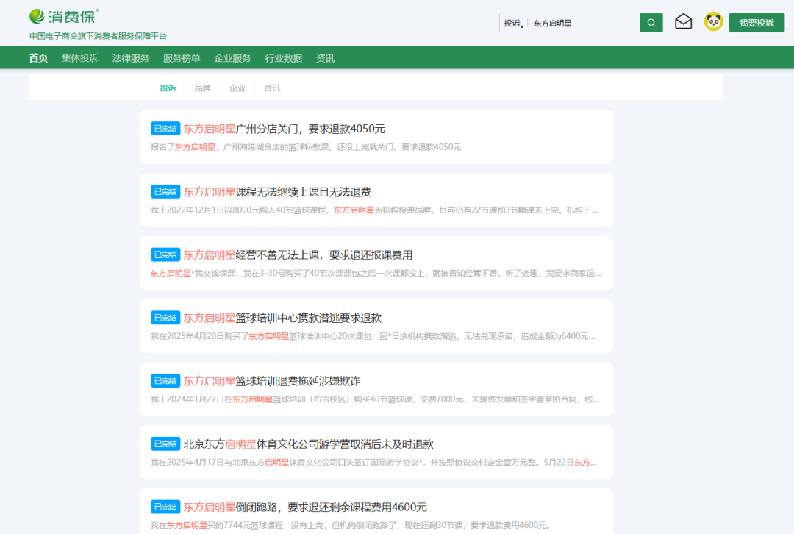Open complaint about 经营不善无法上课
This screenshot has width=794, height=534.
tap(298, 255)
